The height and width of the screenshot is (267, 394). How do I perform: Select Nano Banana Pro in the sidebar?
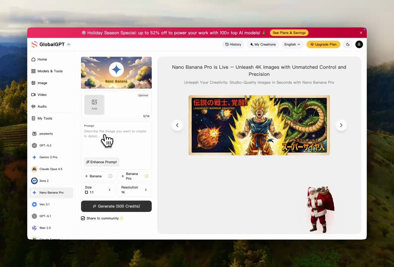(51, 192)
